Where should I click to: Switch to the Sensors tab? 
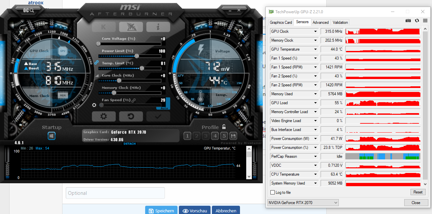tap(302, 22)
